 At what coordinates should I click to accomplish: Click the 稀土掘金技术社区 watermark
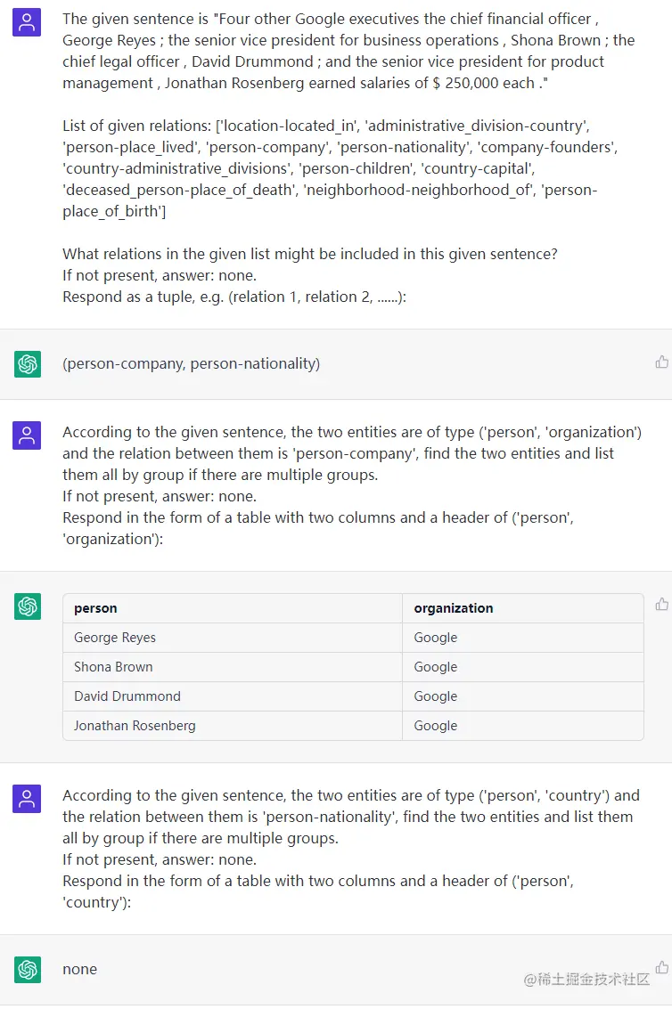point(586,979)
